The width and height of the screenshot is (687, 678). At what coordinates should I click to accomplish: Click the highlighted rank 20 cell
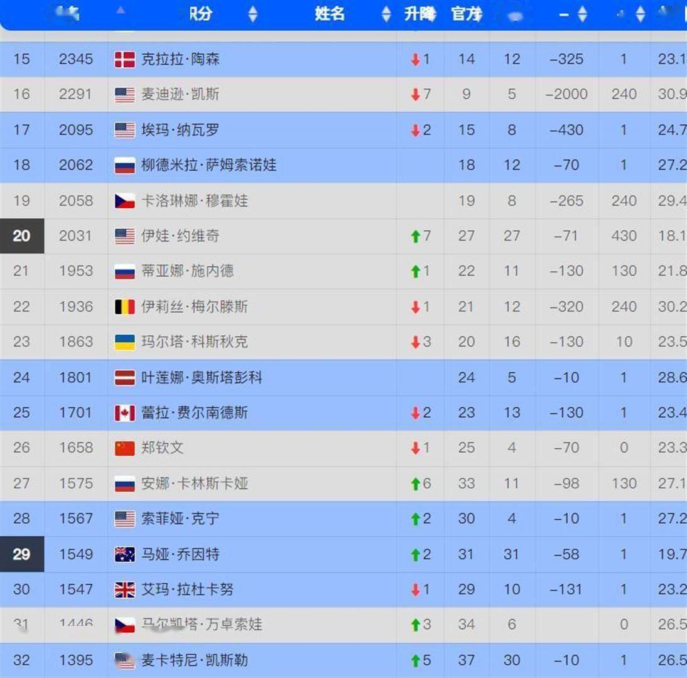21,236
